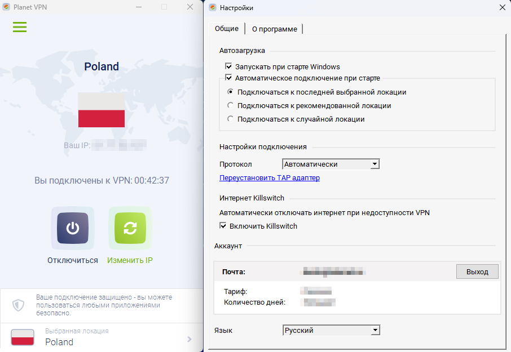Screen dimensions: 511x352
Task: Click the Количество дней label
Action: coord(254,302)
